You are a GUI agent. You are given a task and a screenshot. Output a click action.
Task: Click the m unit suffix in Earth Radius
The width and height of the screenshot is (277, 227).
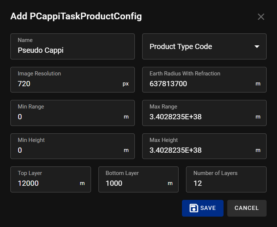pos(258,84)
